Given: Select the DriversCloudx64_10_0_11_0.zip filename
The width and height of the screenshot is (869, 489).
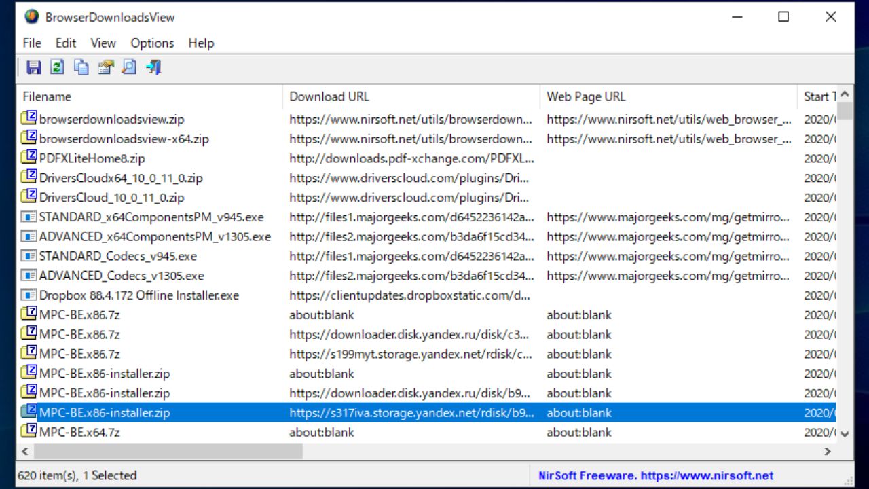Looking at the screenshot, I should pyautogui.click(x=121, y=178).
